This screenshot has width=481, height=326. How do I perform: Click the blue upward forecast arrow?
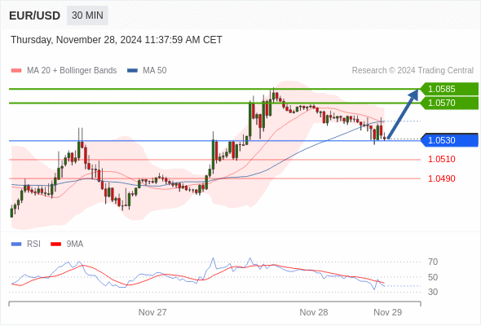tap(403, 114)
